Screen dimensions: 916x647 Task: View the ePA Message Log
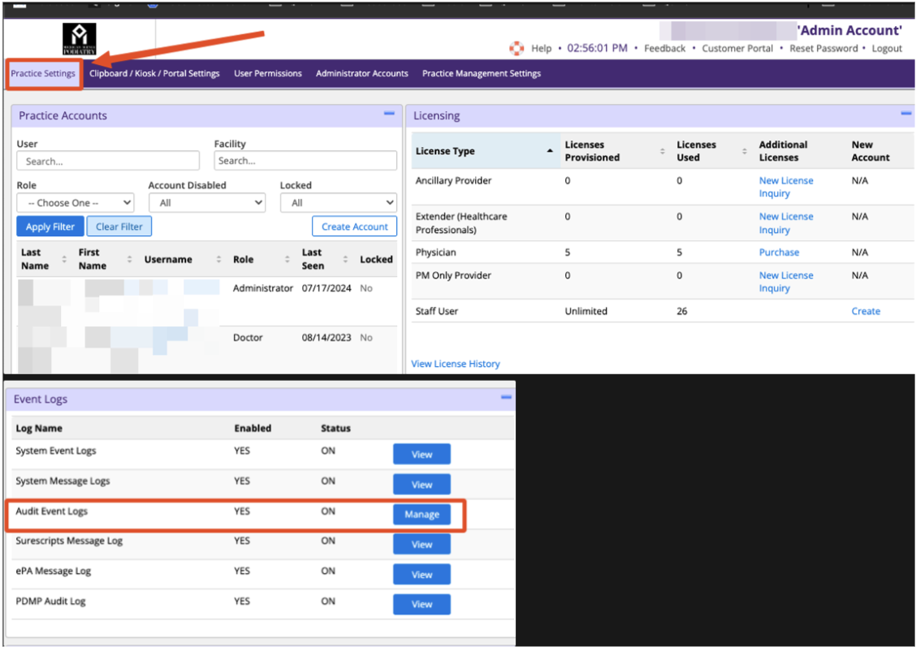point(421,575)
